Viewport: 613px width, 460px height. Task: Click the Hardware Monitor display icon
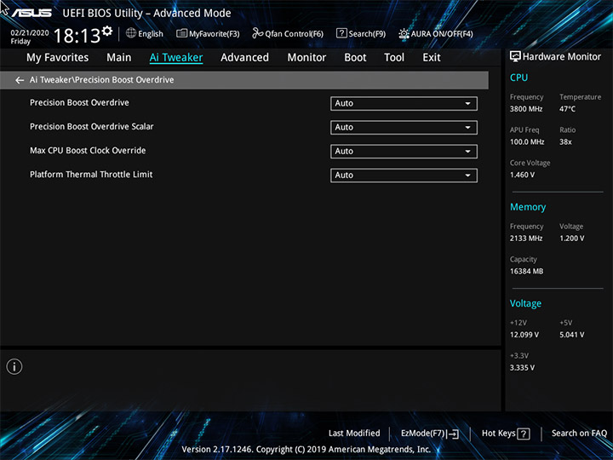515,56
